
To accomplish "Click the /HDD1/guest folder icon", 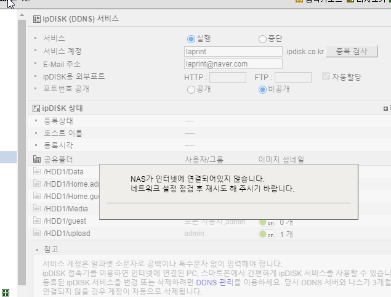I will pyautogui.click(x=37, y=221).
